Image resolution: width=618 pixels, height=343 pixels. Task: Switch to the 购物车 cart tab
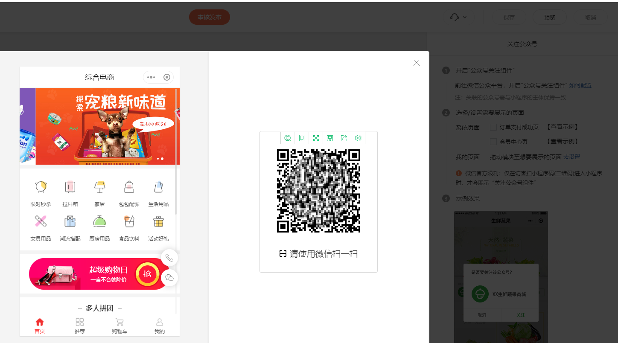(120, 326)
